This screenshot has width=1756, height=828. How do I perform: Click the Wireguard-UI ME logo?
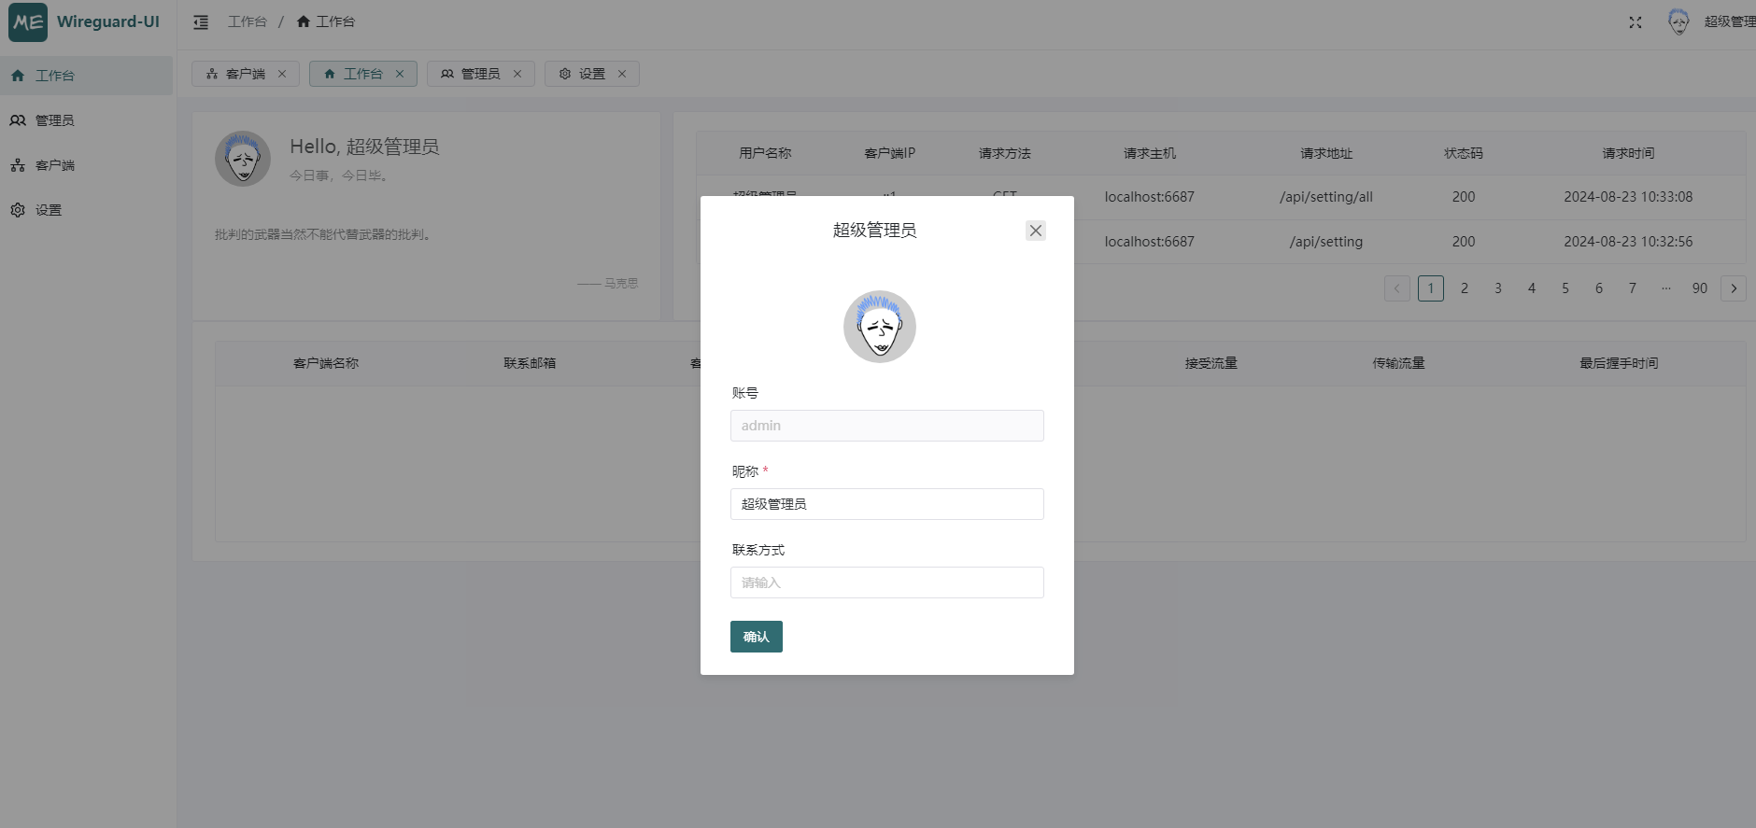(28, 21)
